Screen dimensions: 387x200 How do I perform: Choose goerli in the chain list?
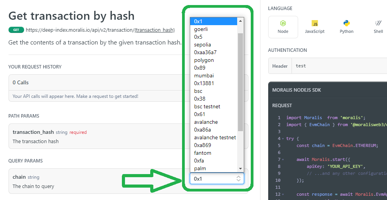(213, 29)
